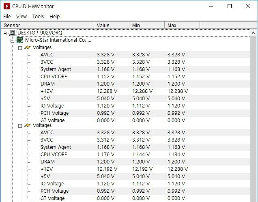Click the Max column header
Screen dimensions: 258x202
[x=182, y=25]
